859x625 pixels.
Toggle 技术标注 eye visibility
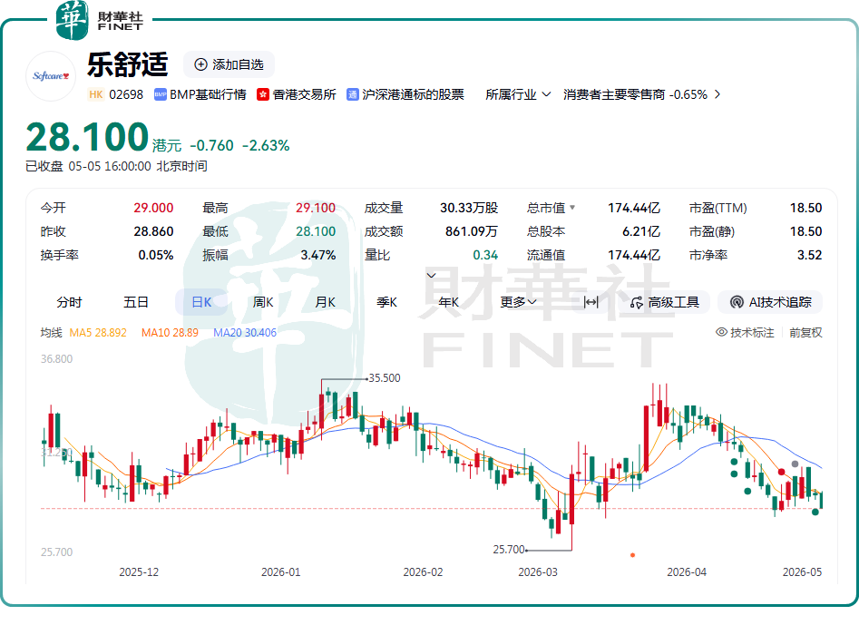(721, 333)
